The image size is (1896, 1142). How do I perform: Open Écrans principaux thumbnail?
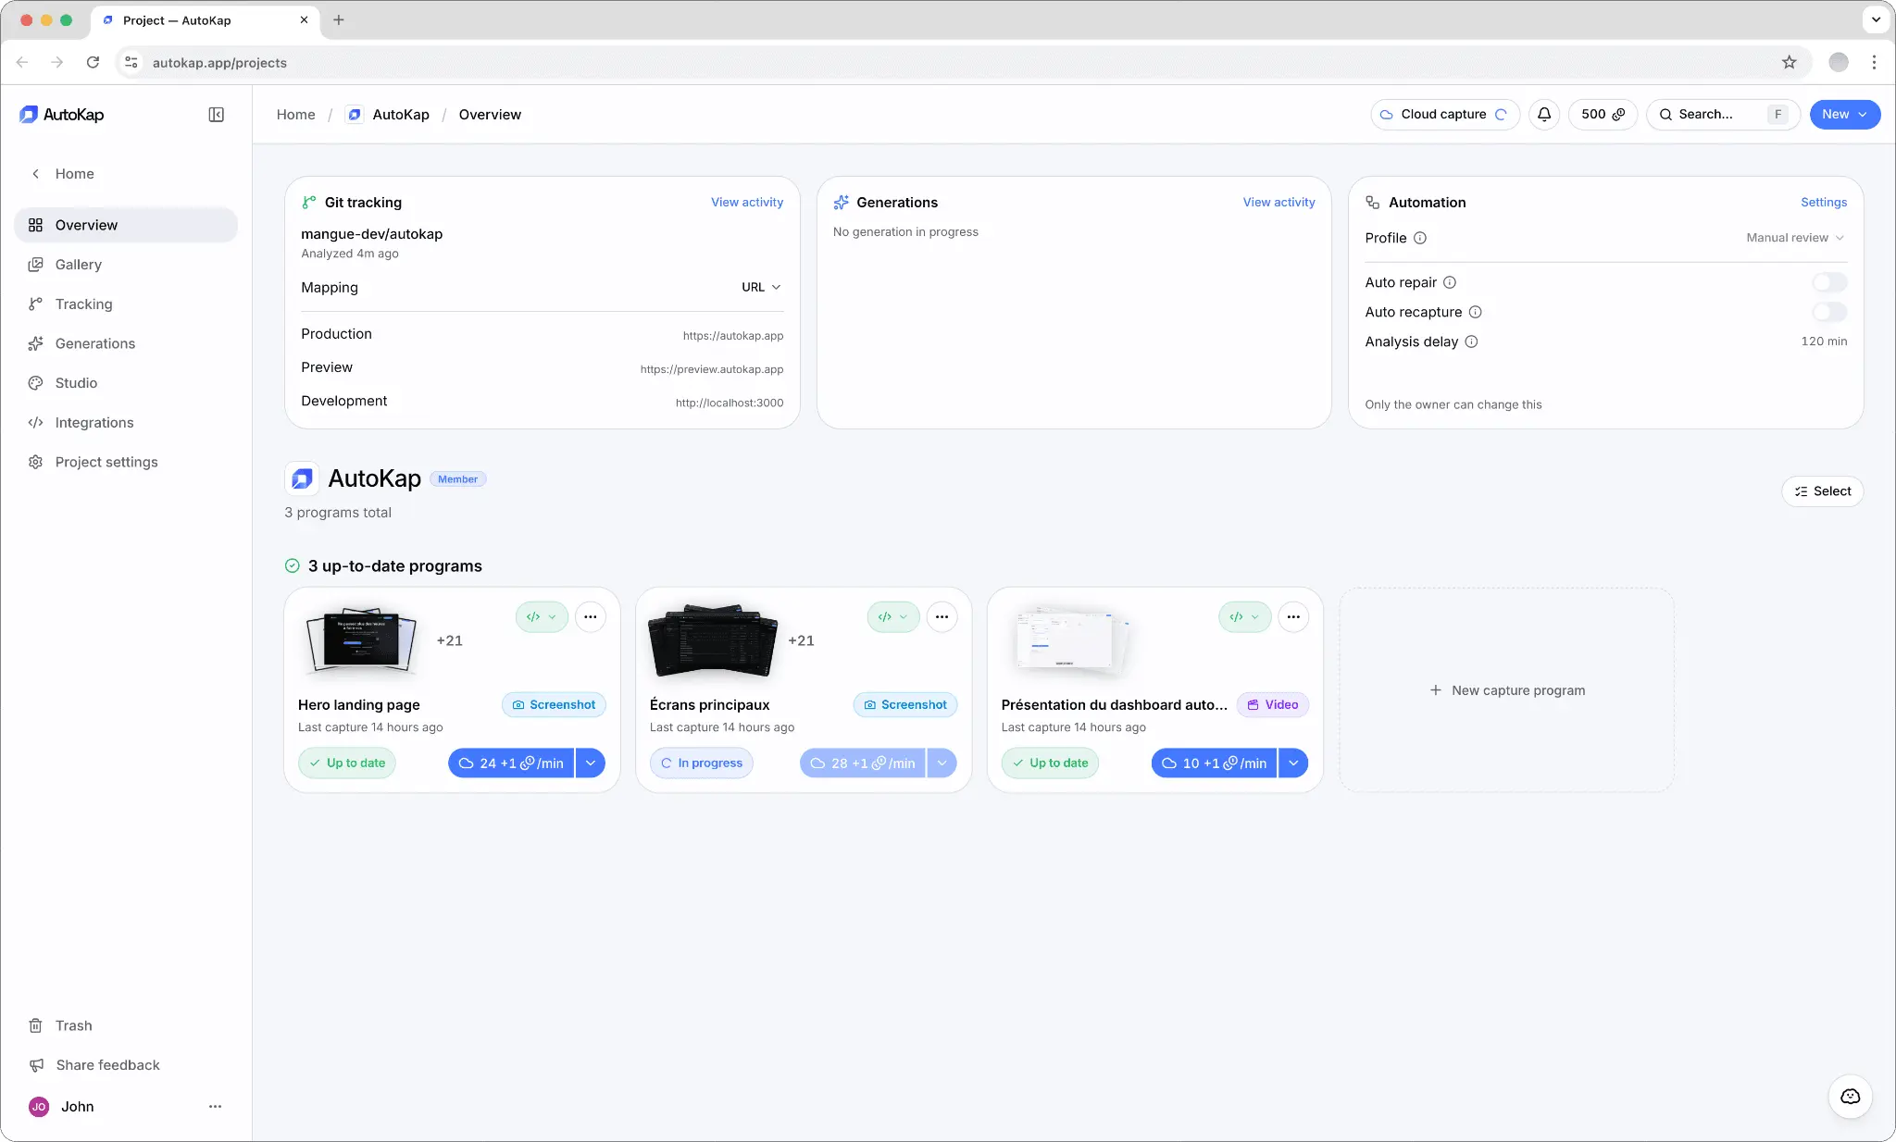coord(713,640)
